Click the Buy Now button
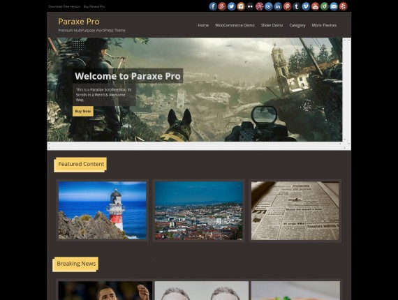Image resolution: width=398 pixels, height=300 pixels. [x=83, y=111]
